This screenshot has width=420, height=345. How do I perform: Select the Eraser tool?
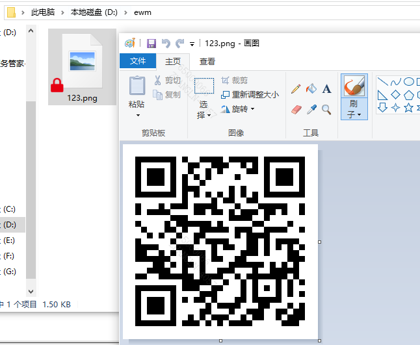(296, 109)
